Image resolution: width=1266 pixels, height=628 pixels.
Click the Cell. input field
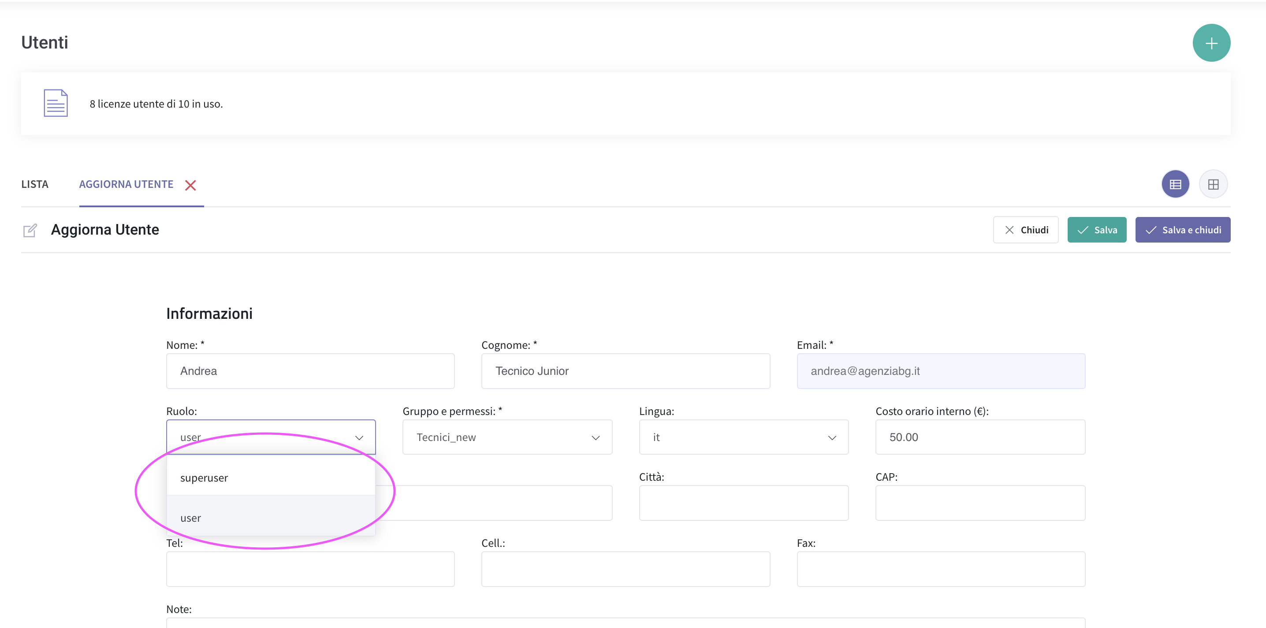coord(625,569)
